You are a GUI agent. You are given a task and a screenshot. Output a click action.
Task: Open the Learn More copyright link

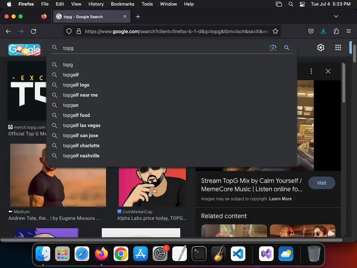point(280,199)
